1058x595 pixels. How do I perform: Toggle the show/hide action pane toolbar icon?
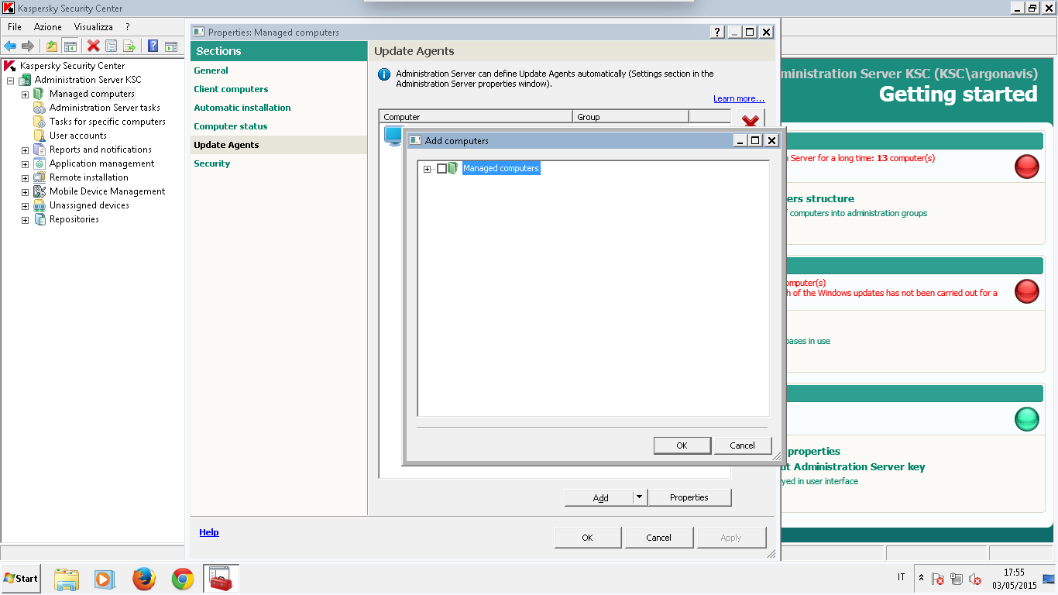170,46
